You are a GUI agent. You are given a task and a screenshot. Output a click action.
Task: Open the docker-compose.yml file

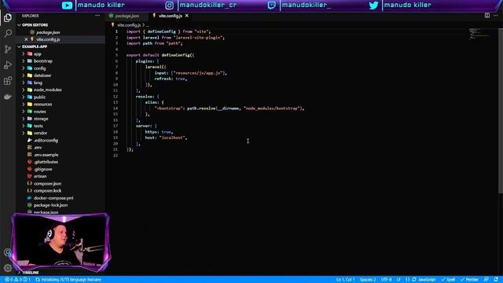click(x=53, y=198)
